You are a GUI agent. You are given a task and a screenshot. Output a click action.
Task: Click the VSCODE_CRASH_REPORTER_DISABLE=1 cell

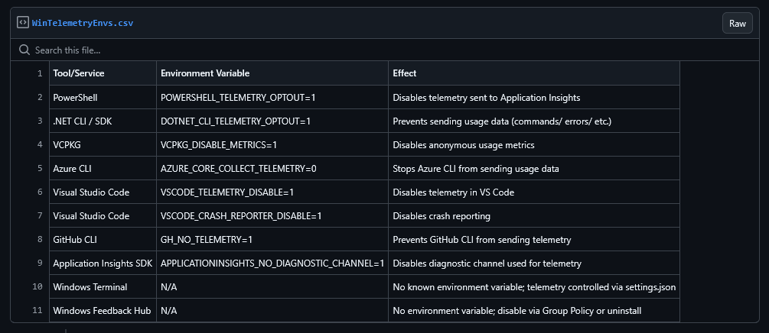(x=241, y=216)
